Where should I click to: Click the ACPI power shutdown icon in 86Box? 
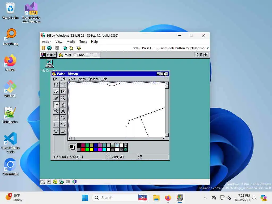pos(57,48)
